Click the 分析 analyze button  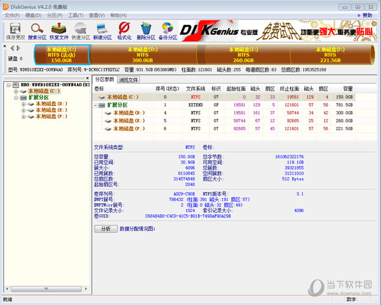pyautogui.click(x=106, y=229)
